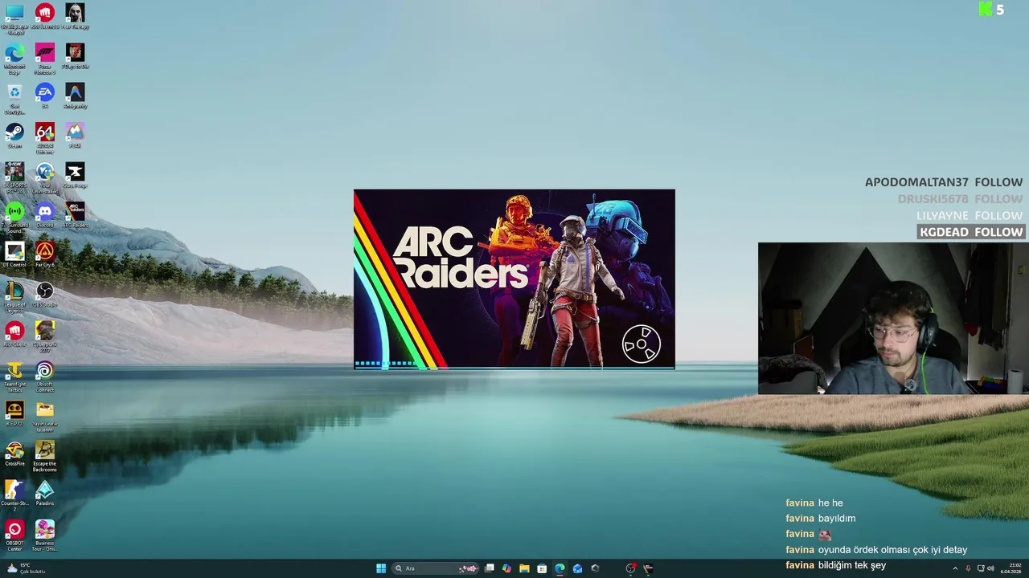1029x578 pixels.
Task: Open the Riot Client desktop shortcut
Action: point(14,334)
